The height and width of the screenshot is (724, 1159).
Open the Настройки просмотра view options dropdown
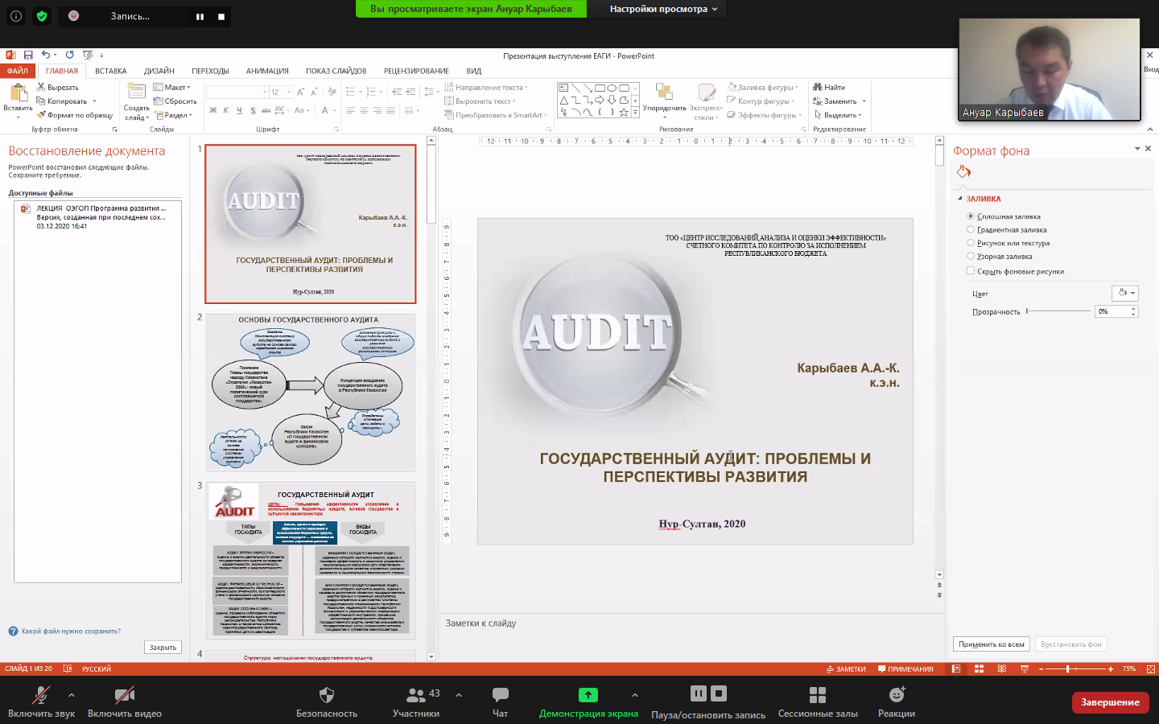click(x=663, y=9)
